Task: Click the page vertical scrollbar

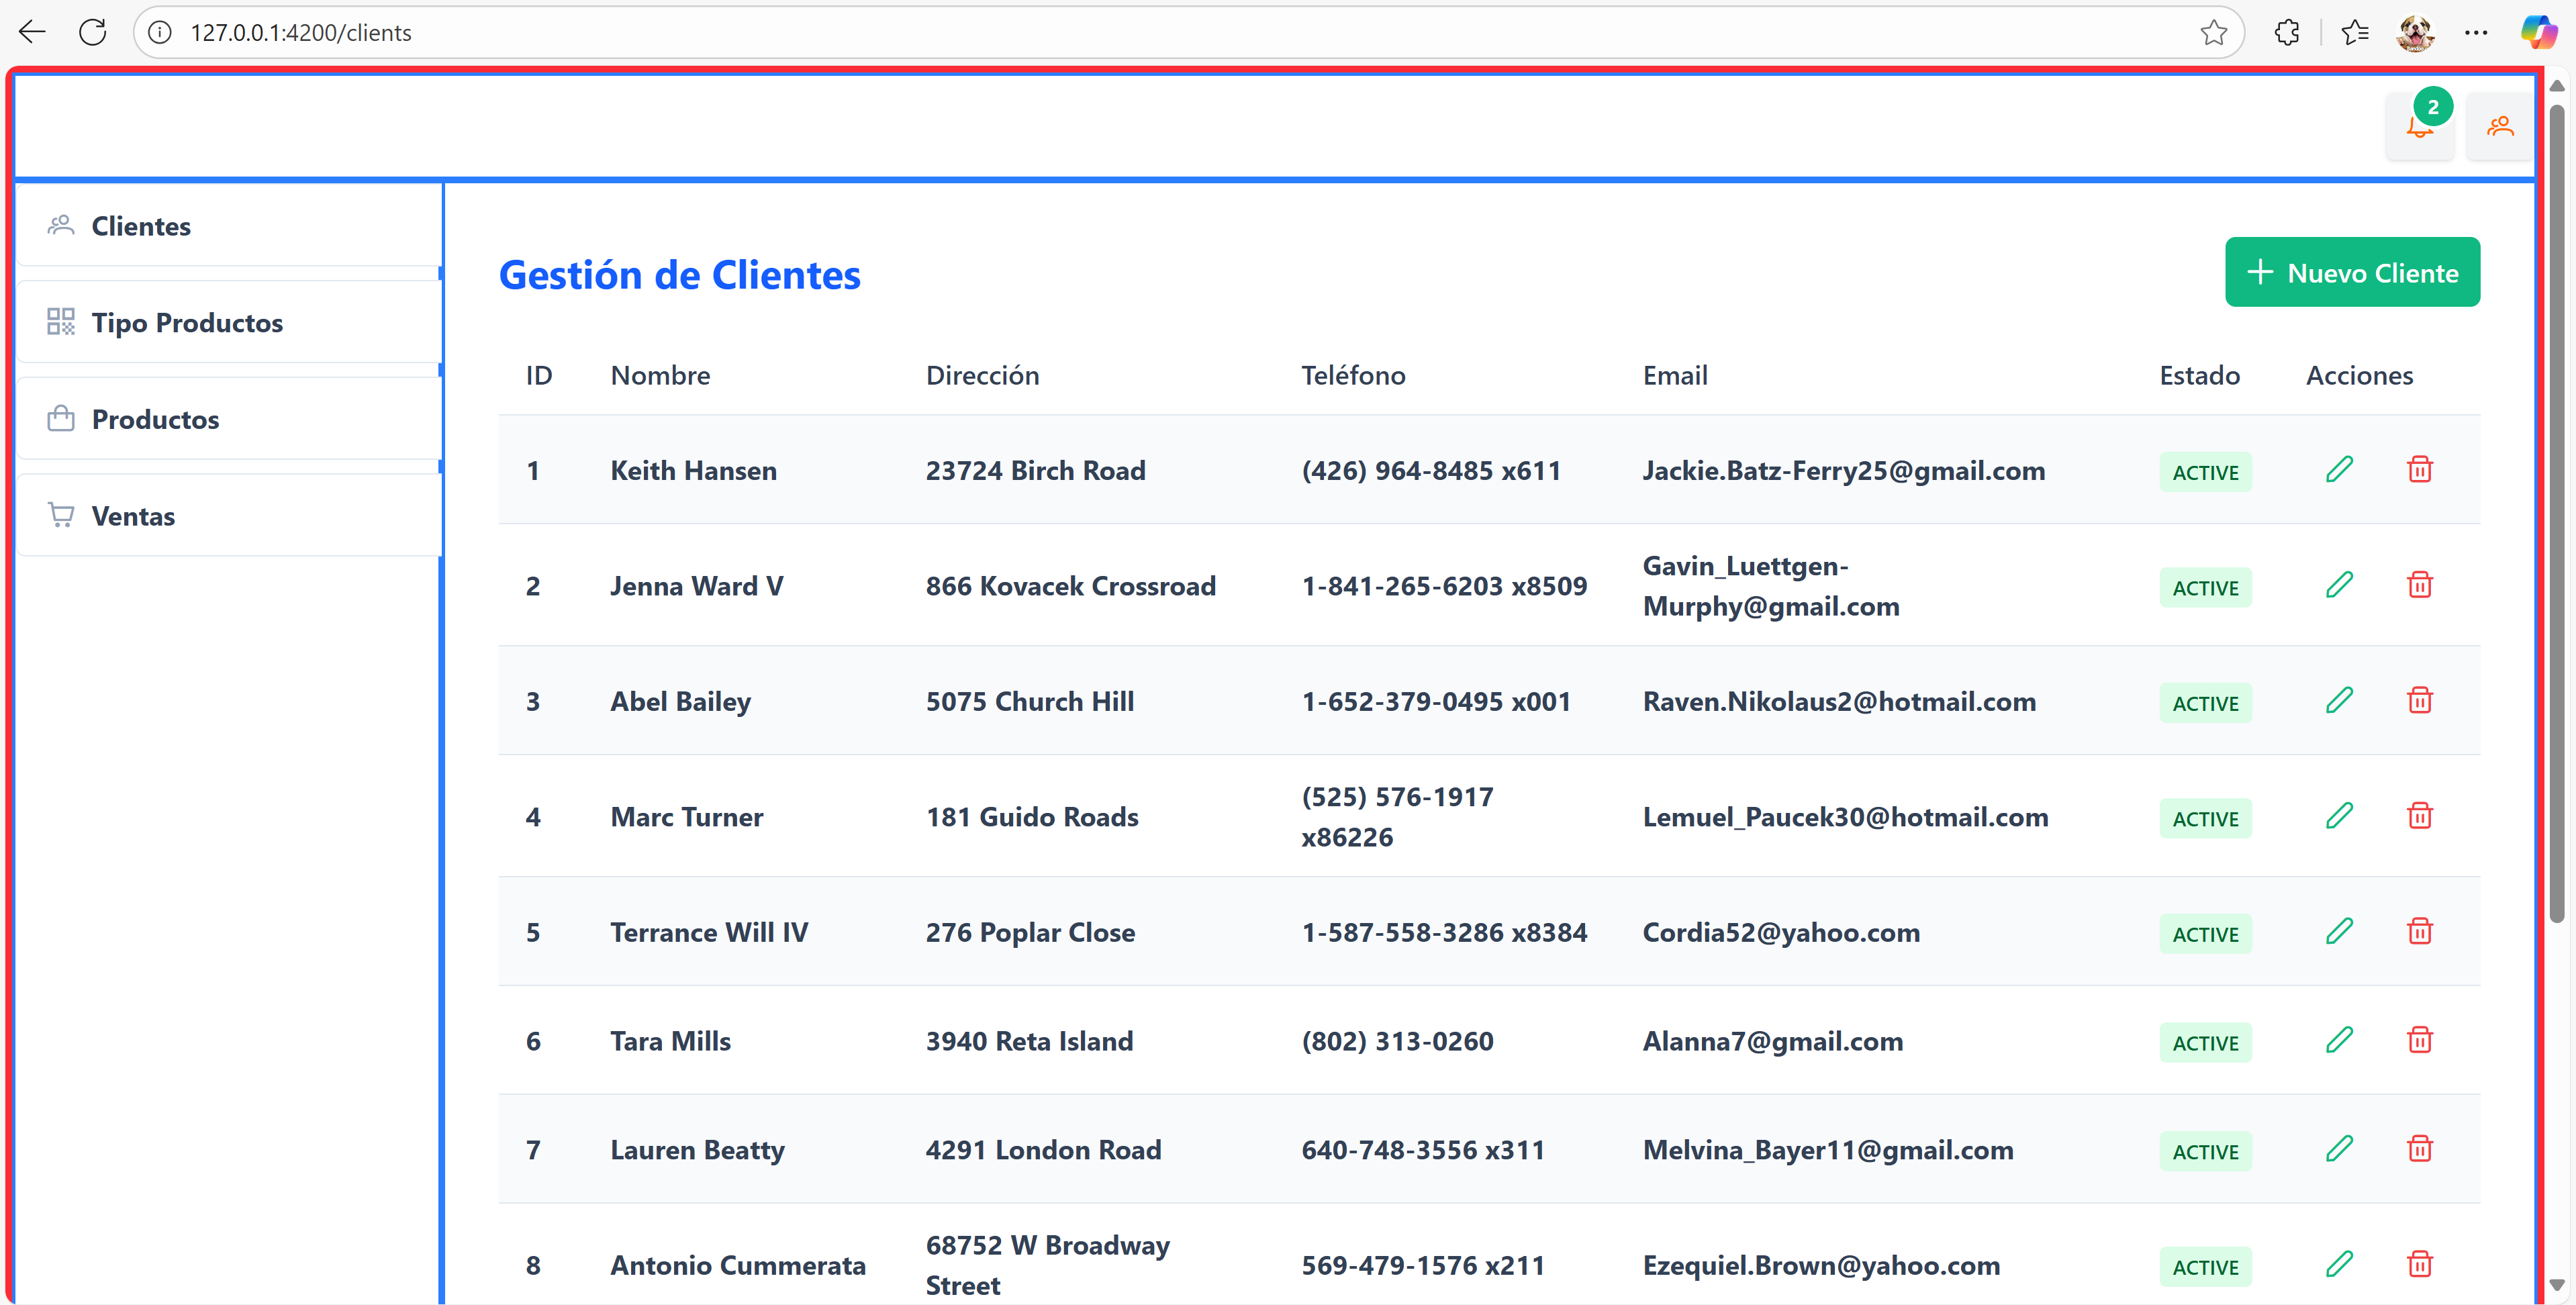Action: tap(2556, 500)
